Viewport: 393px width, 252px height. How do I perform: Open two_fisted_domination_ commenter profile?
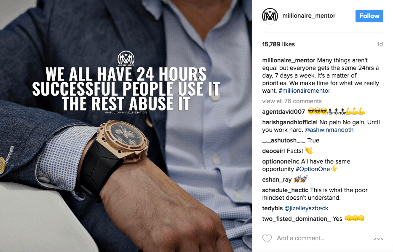point(297,219)
